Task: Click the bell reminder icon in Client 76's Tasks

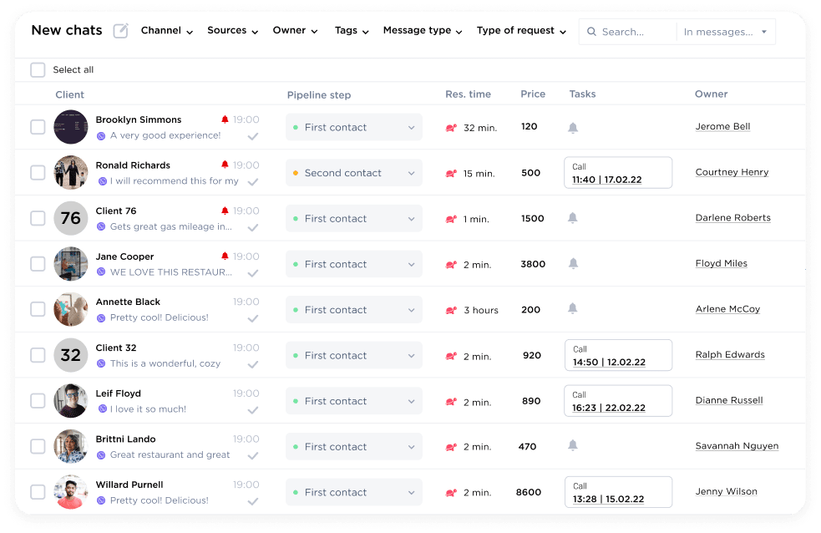Action: pos(573,218)
